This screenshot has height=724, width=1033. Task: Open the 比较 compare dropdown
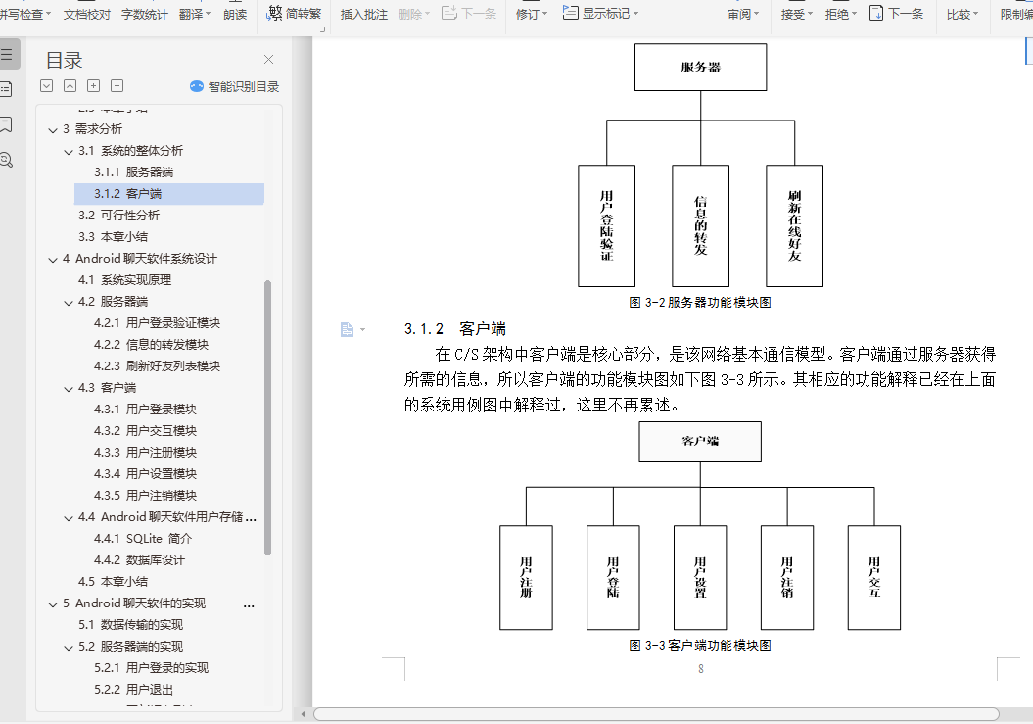[x=962, y=14]
